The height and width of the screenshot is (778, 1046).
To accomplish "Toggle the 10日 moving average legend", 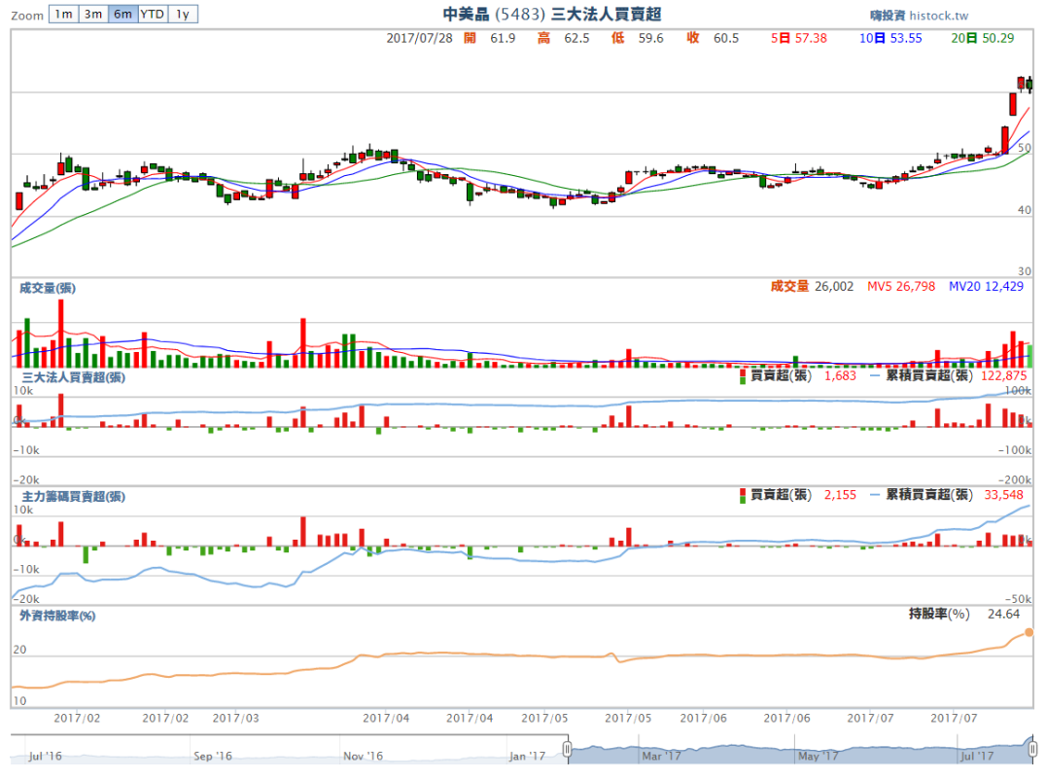I will pyautogui.click(x=890, y=38).
